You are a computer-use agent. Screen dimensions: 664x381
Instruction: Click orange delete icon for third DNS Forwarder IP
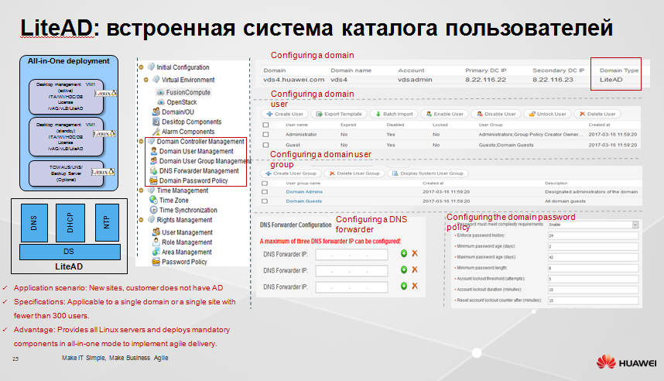pyautogui.click(x=415, y=286)
